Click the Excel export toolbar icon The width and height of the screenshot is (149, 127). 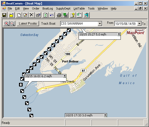pos(65,15)
